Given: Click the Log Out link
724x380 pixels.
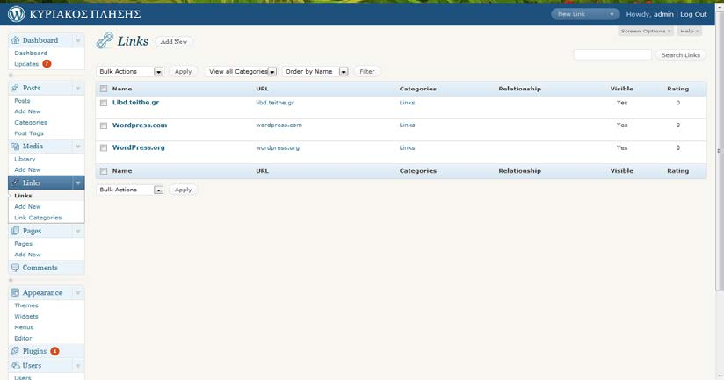Looking at the screenshot, I should coord(693,14).
